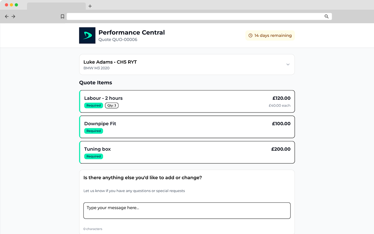Open a new tab with the plus icon

click(x=90, y=6)
